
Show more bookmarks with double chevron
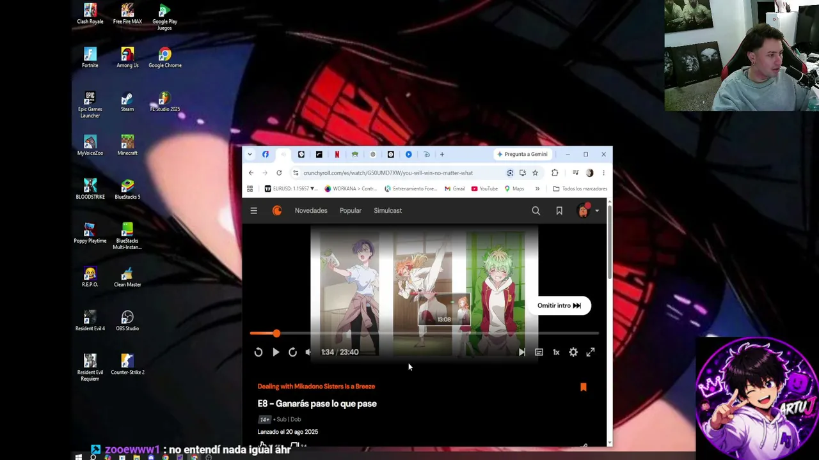tap(537, 188)
